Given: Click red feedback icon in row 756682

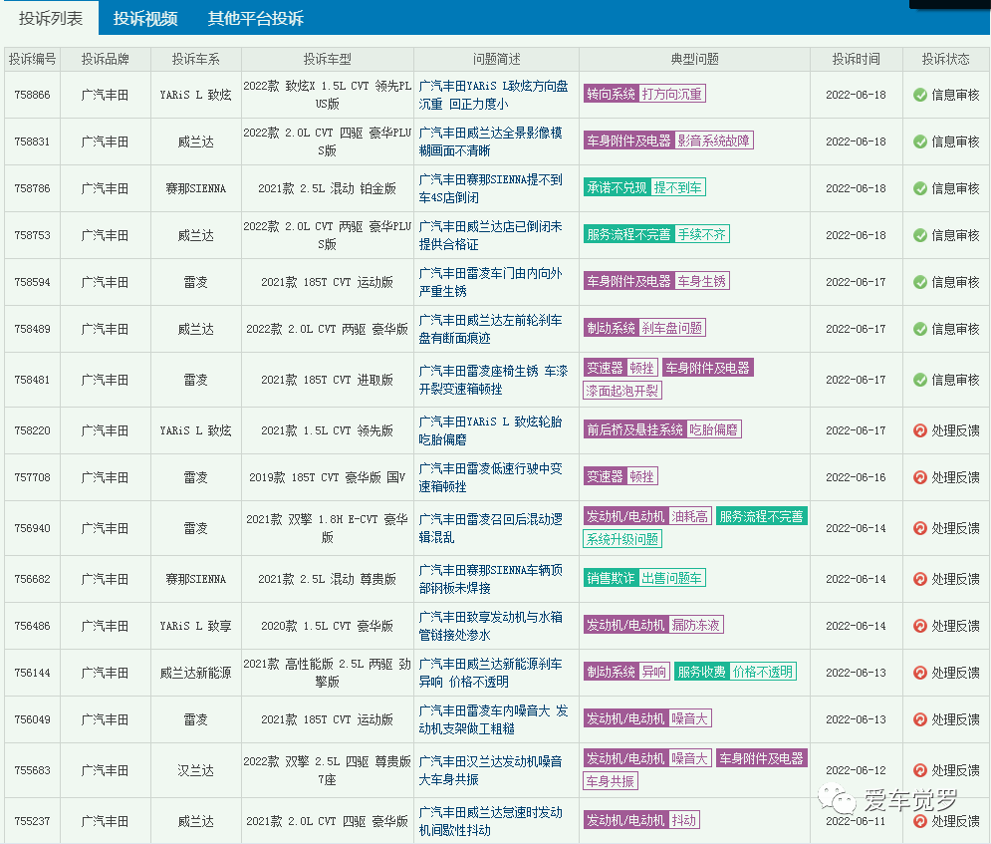Looking at the screenshot, I should [920, 579].
